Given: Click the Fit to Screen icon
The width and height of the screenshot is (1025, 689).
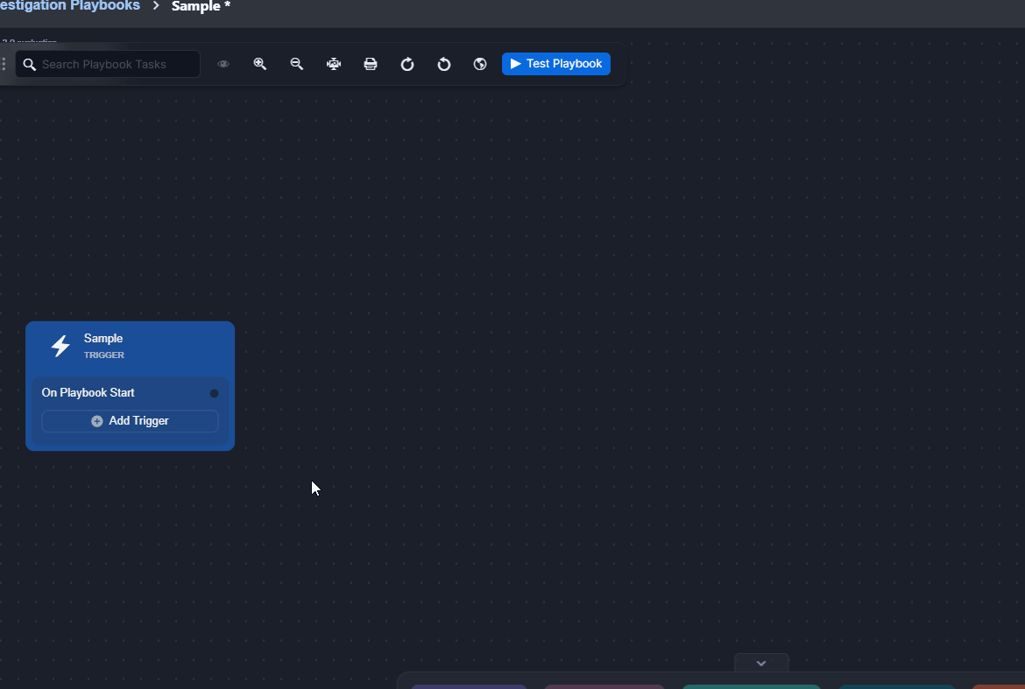Looking at the screenshot, I should coord(333,63).
